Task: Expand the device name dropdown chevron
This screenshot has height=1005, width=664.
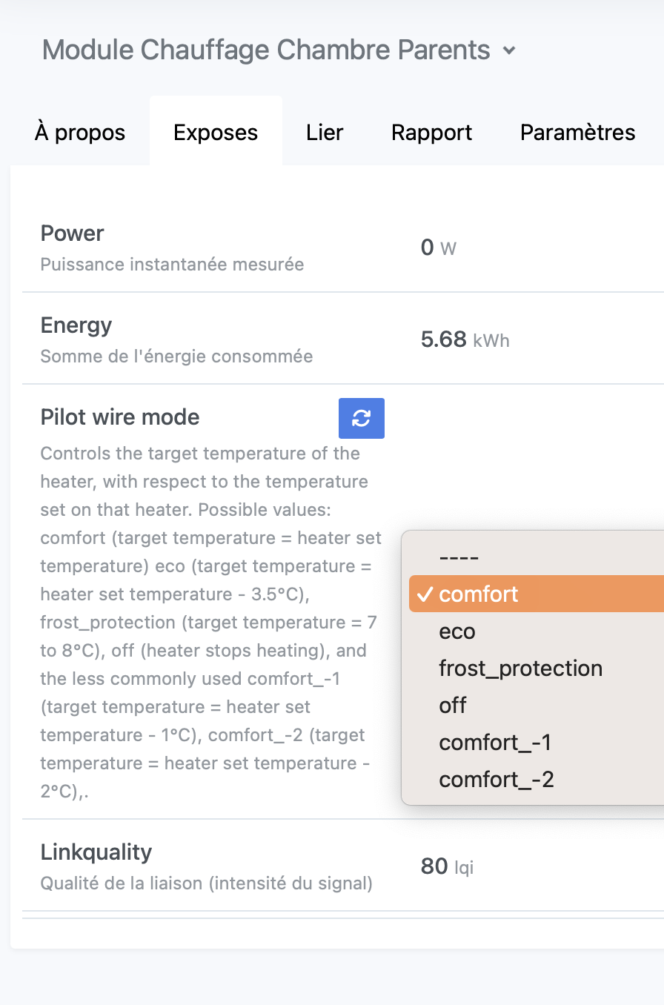Action: coord(508,51)
